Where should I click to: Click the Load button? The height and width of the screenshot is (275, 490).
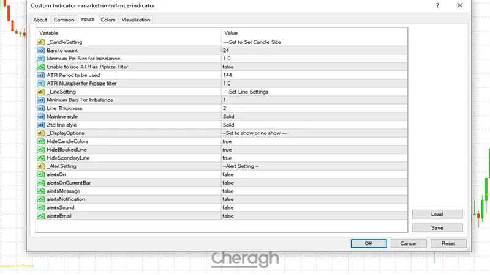[x=437, y=215]
